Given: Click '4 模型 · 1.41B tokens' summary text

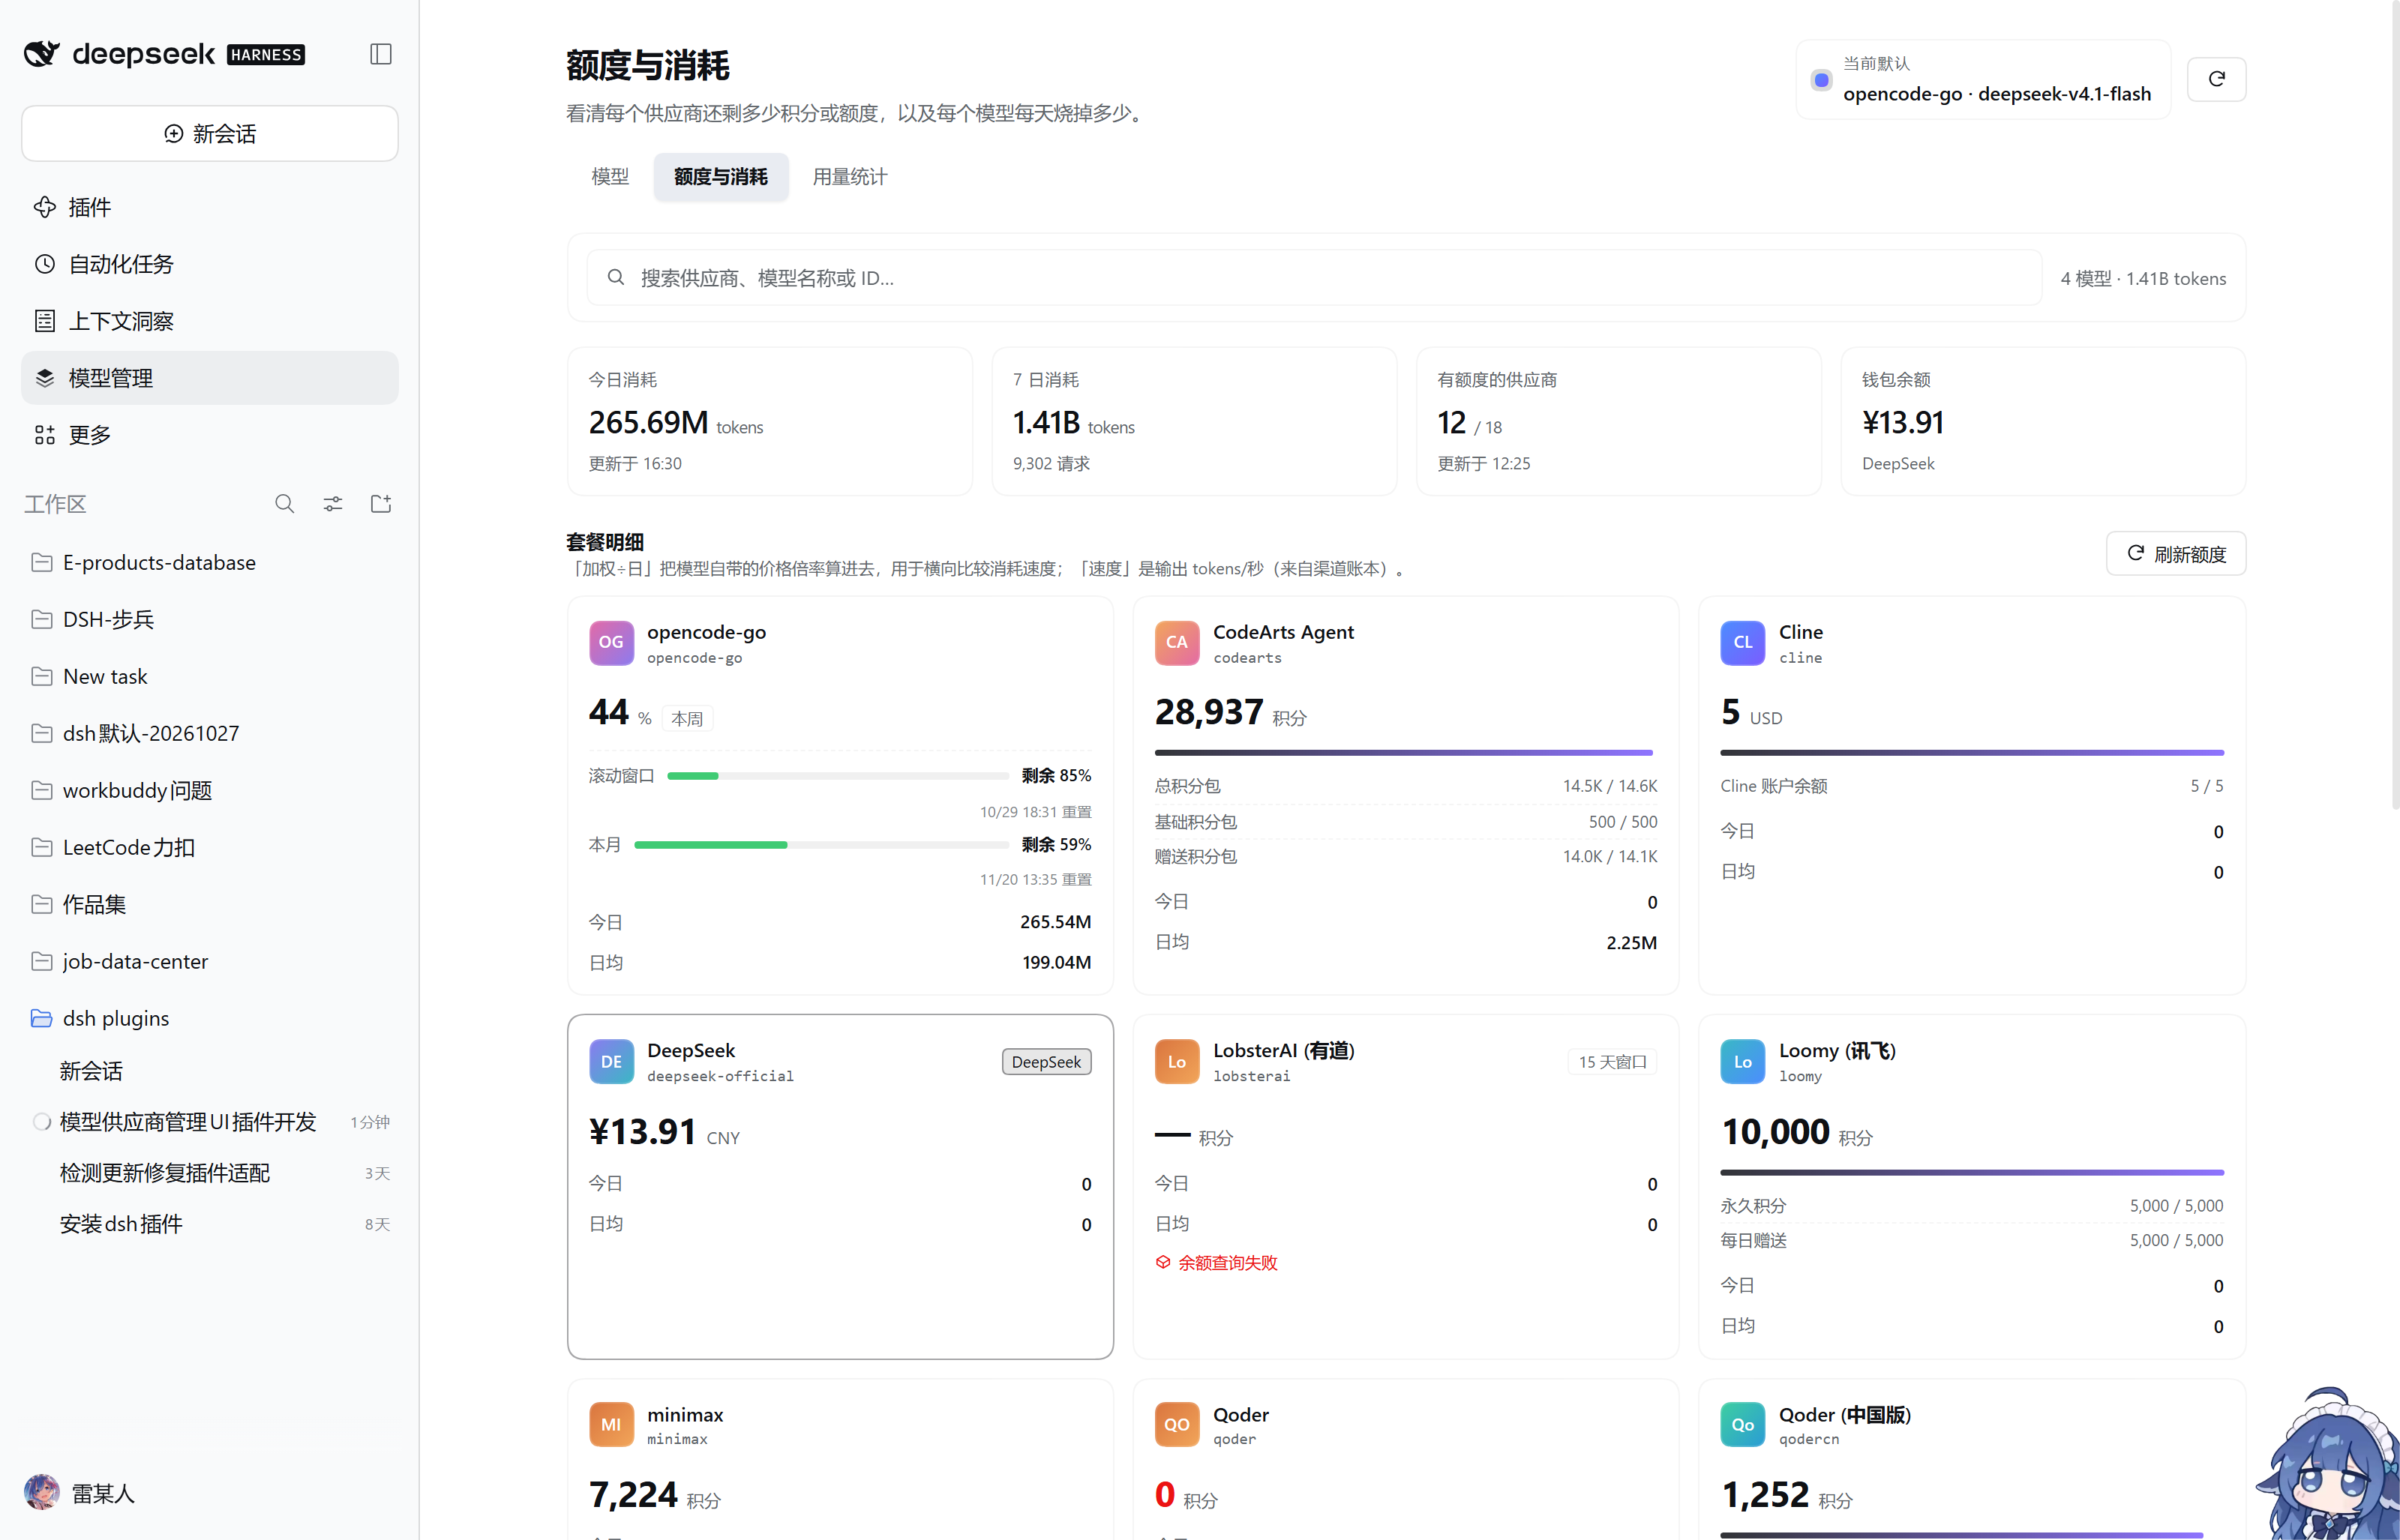Looking at the screenshot, I should (x=2143, y=279).
